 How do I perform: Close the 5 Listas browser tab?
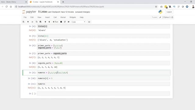(58, 2)
